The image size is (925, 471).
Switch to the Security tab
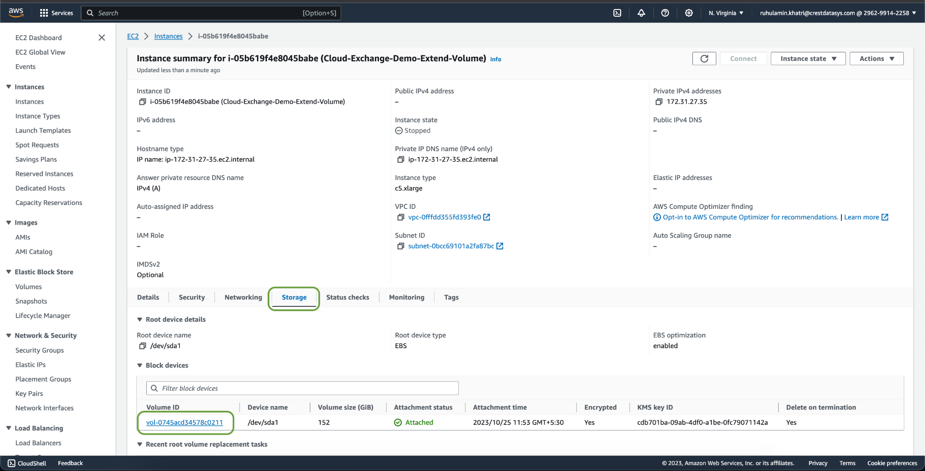[x=192, y=297]
